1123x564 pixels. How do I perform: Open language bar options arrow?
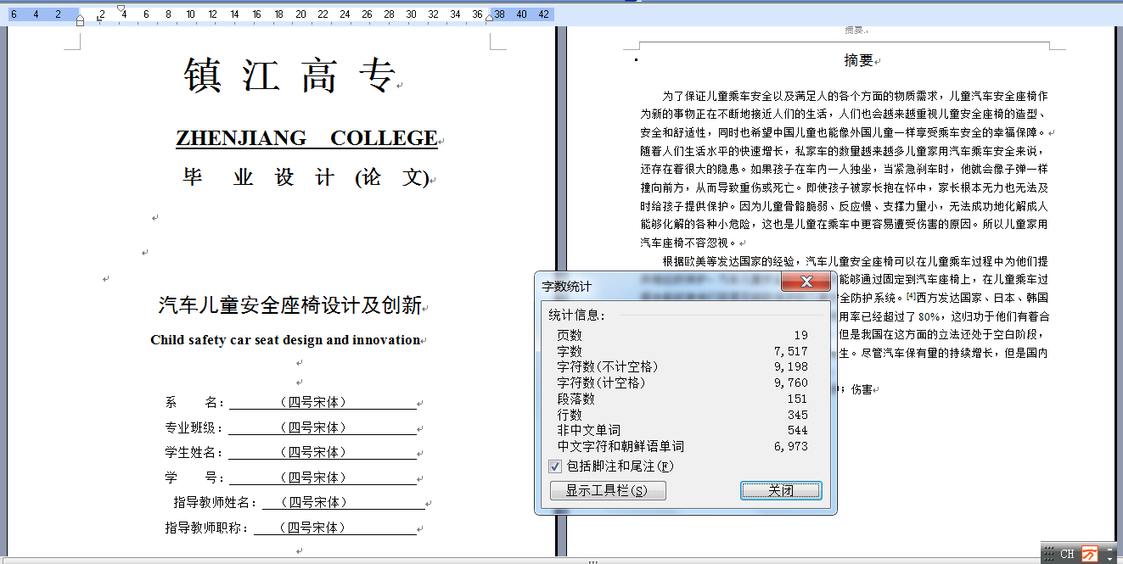point(1108,559)
